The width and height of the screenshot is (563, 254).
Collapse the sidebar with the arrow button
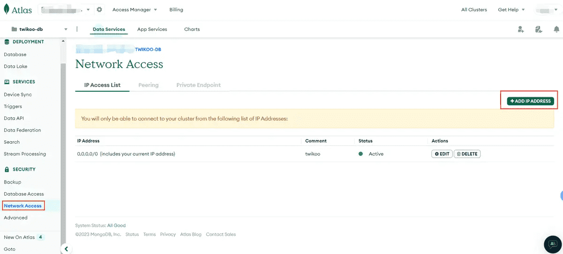pyautogui.click(x=66, y=249)
